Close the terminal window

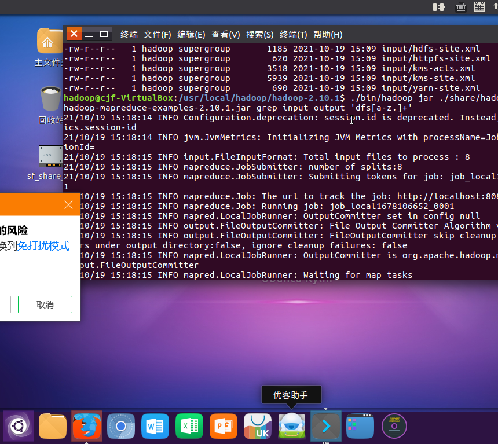(74, 34)
